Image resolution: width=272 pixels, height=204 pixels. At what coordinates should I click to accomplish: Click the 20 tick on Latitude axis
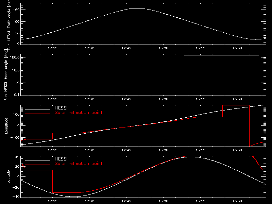(17, 167)
